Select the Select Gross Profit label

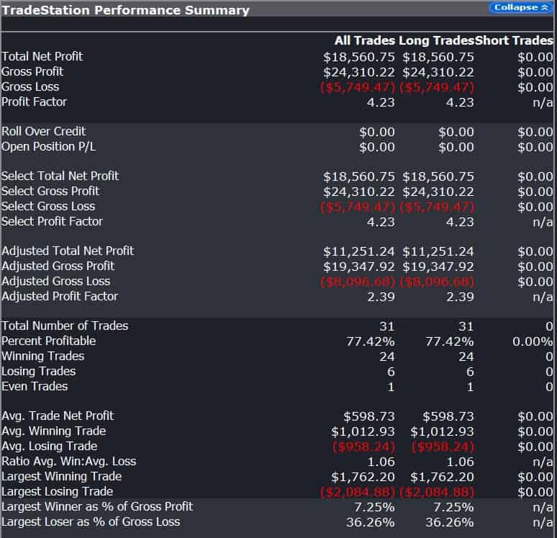pos(50,192)
